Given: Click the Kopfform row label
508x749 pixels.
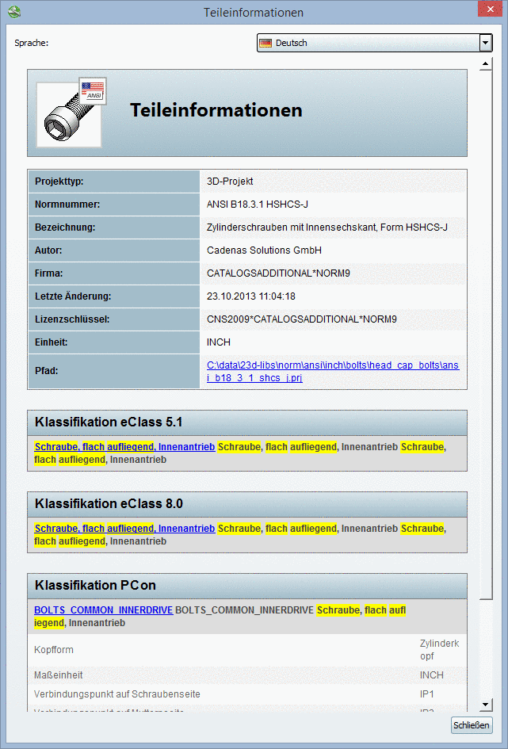Looking at the screenshot, I should click(54, 650).
